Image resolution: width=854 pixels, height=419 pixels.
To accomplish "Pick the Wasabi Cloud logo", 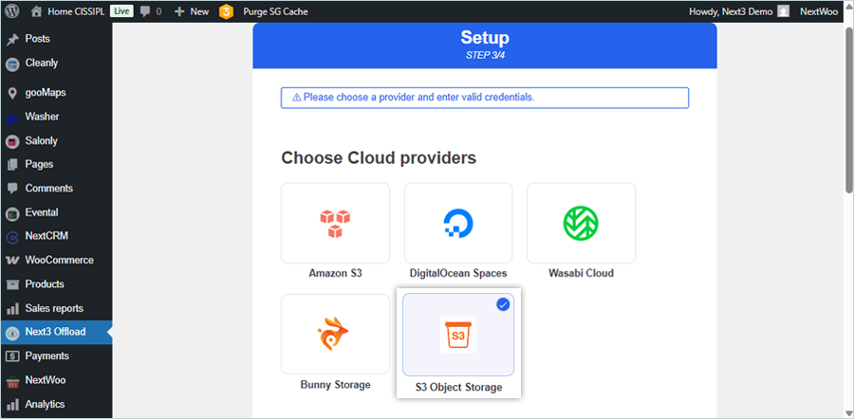I will click(x=581, y=223).
